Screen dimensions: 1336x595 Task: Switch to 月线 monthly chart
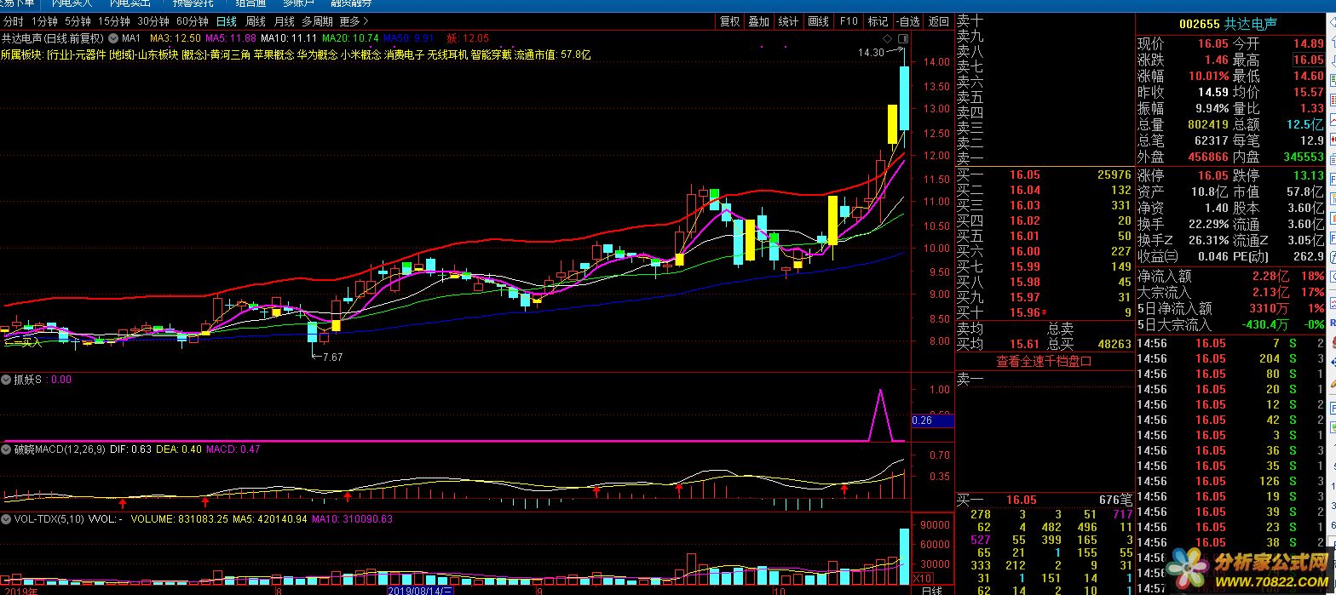pos(285,21)
